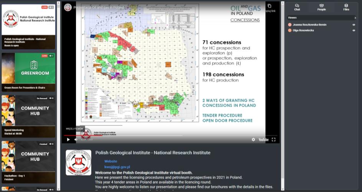Toggle eye icon for Olga Rosowiecka
The width and height of the screenshot is (362, 192).
354,30
